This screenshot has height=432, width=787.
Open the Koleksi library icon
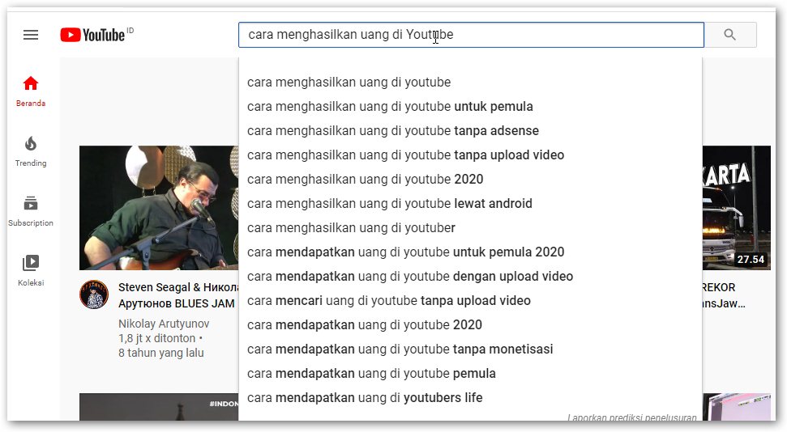pos(31,263)
